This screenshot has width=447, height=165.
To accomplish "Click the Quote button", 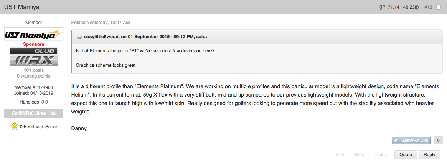I will coord(406,155).
